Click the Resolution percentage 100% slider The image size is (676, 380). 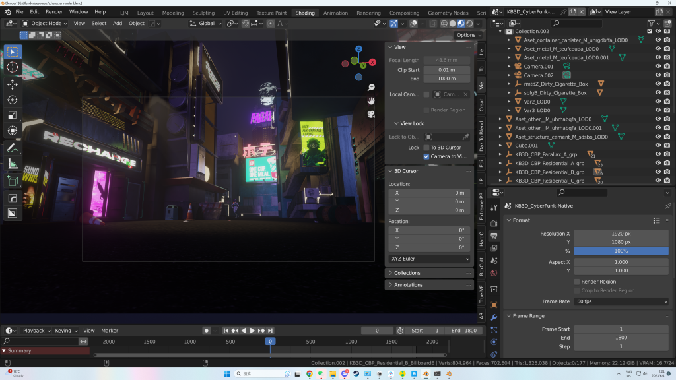[x=621, y=251]
